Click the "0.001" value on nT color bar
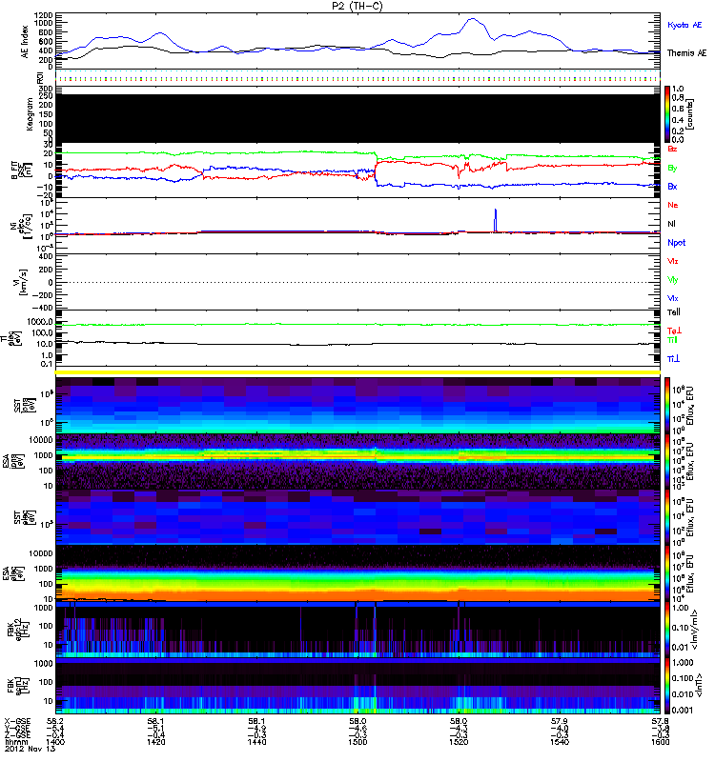Image resolution: width=715 pixels, height=762 pixels. [682, 711]
